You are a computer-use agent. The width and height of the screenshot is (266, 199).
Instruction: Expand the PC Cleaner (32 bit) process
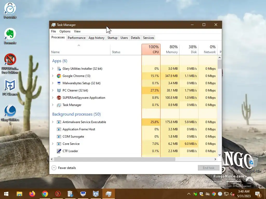pos(52,90)
